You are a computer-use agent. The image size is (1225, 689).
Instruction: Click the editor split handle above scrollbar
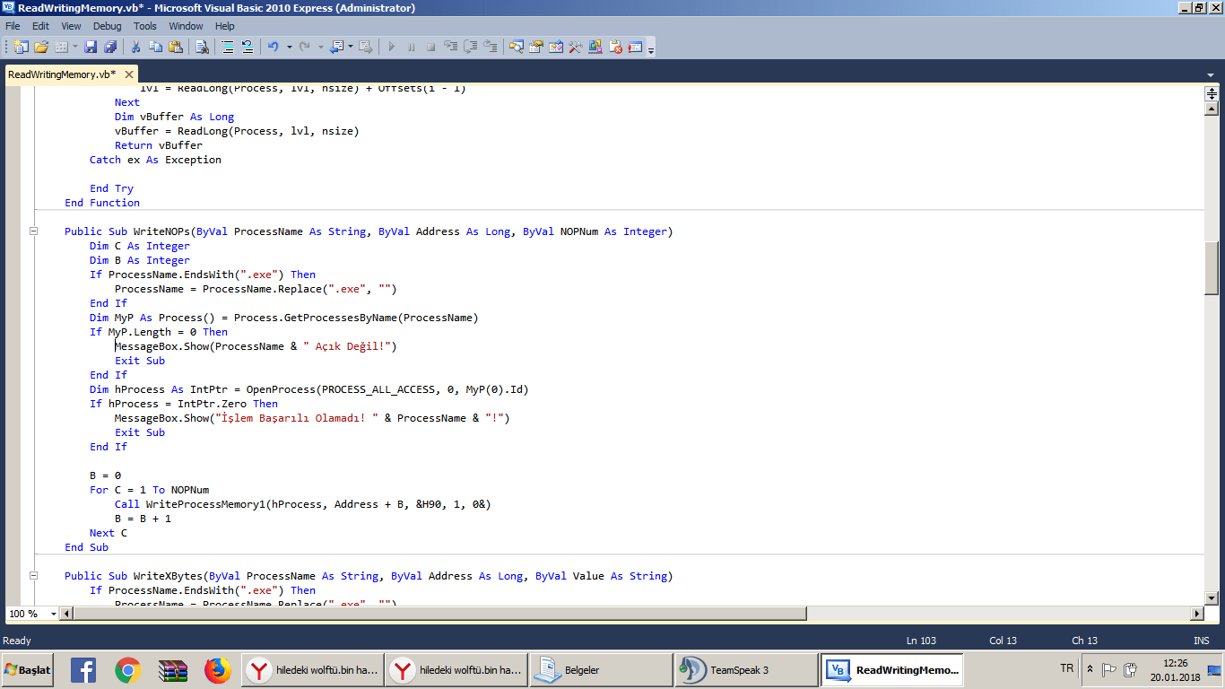[1212, 93]
